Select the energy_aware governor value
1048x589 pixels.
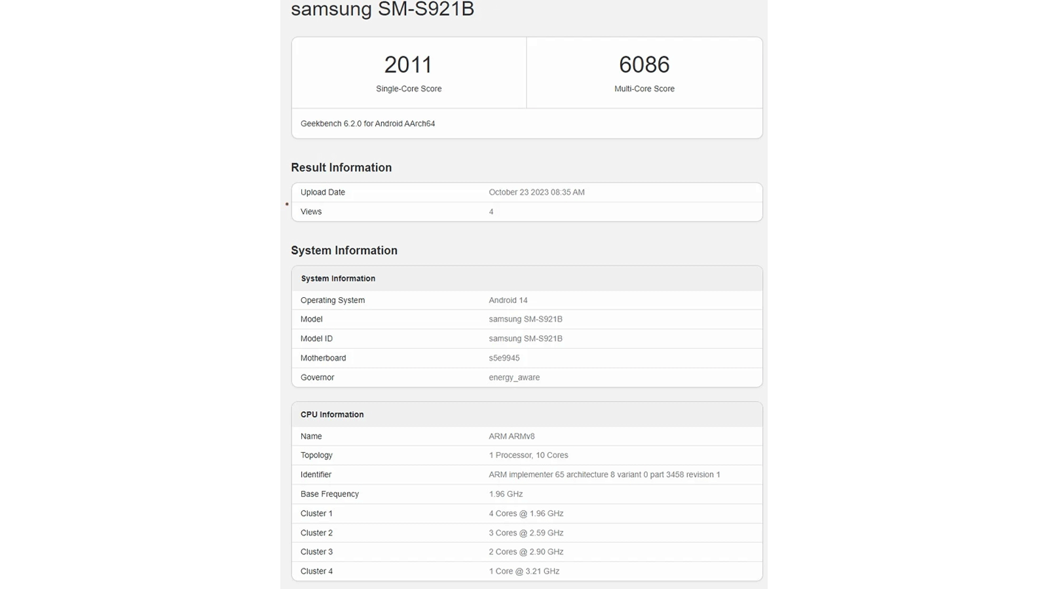click(514, 378)
